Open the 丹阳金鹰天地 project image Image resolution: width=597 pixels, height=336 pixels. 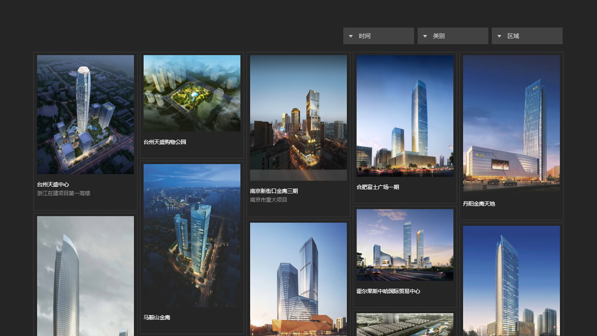(511, 123)
